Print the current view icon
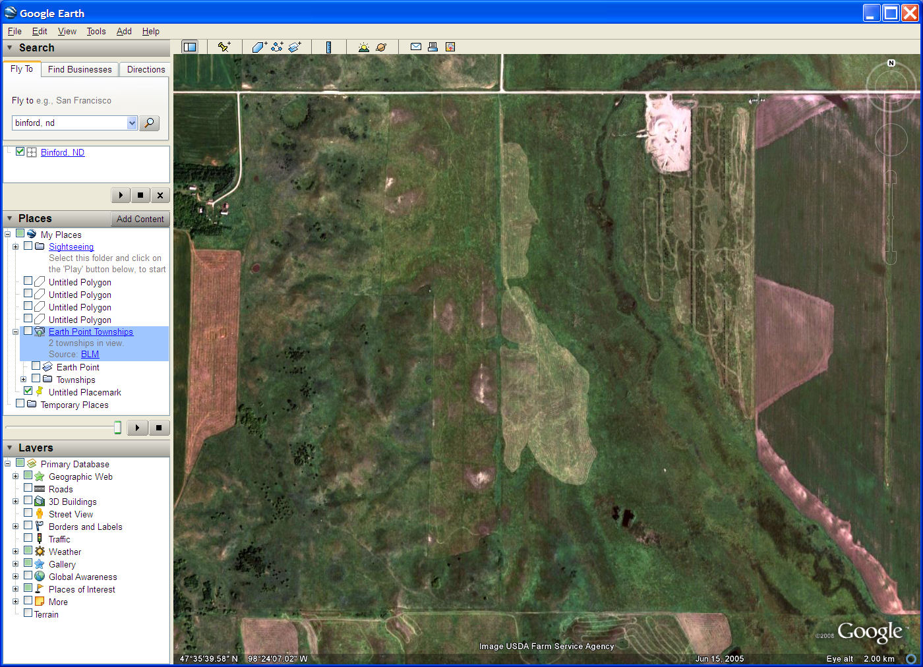Viewport: 923px width, 667px height. [432, 47]
